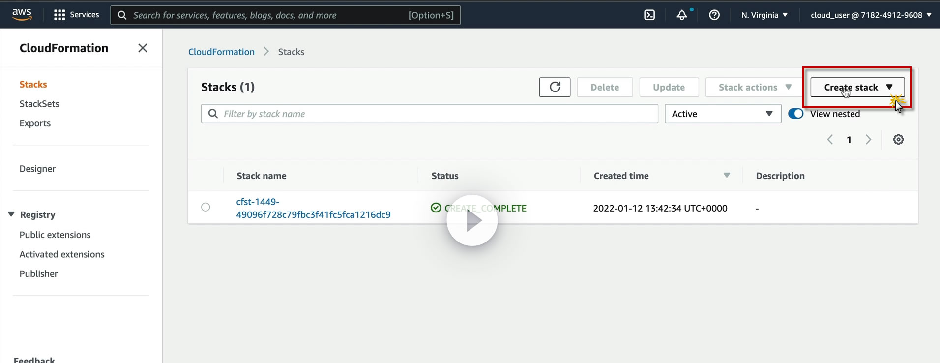This screenshot has width=940, height=363.
Task: Sort by Created time arrow
Action: [727, 176]
